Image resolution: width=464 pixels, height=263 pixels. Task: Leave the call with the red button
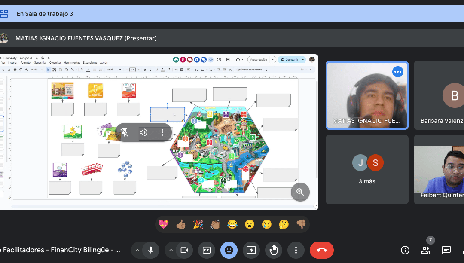(x=322, y=250)
